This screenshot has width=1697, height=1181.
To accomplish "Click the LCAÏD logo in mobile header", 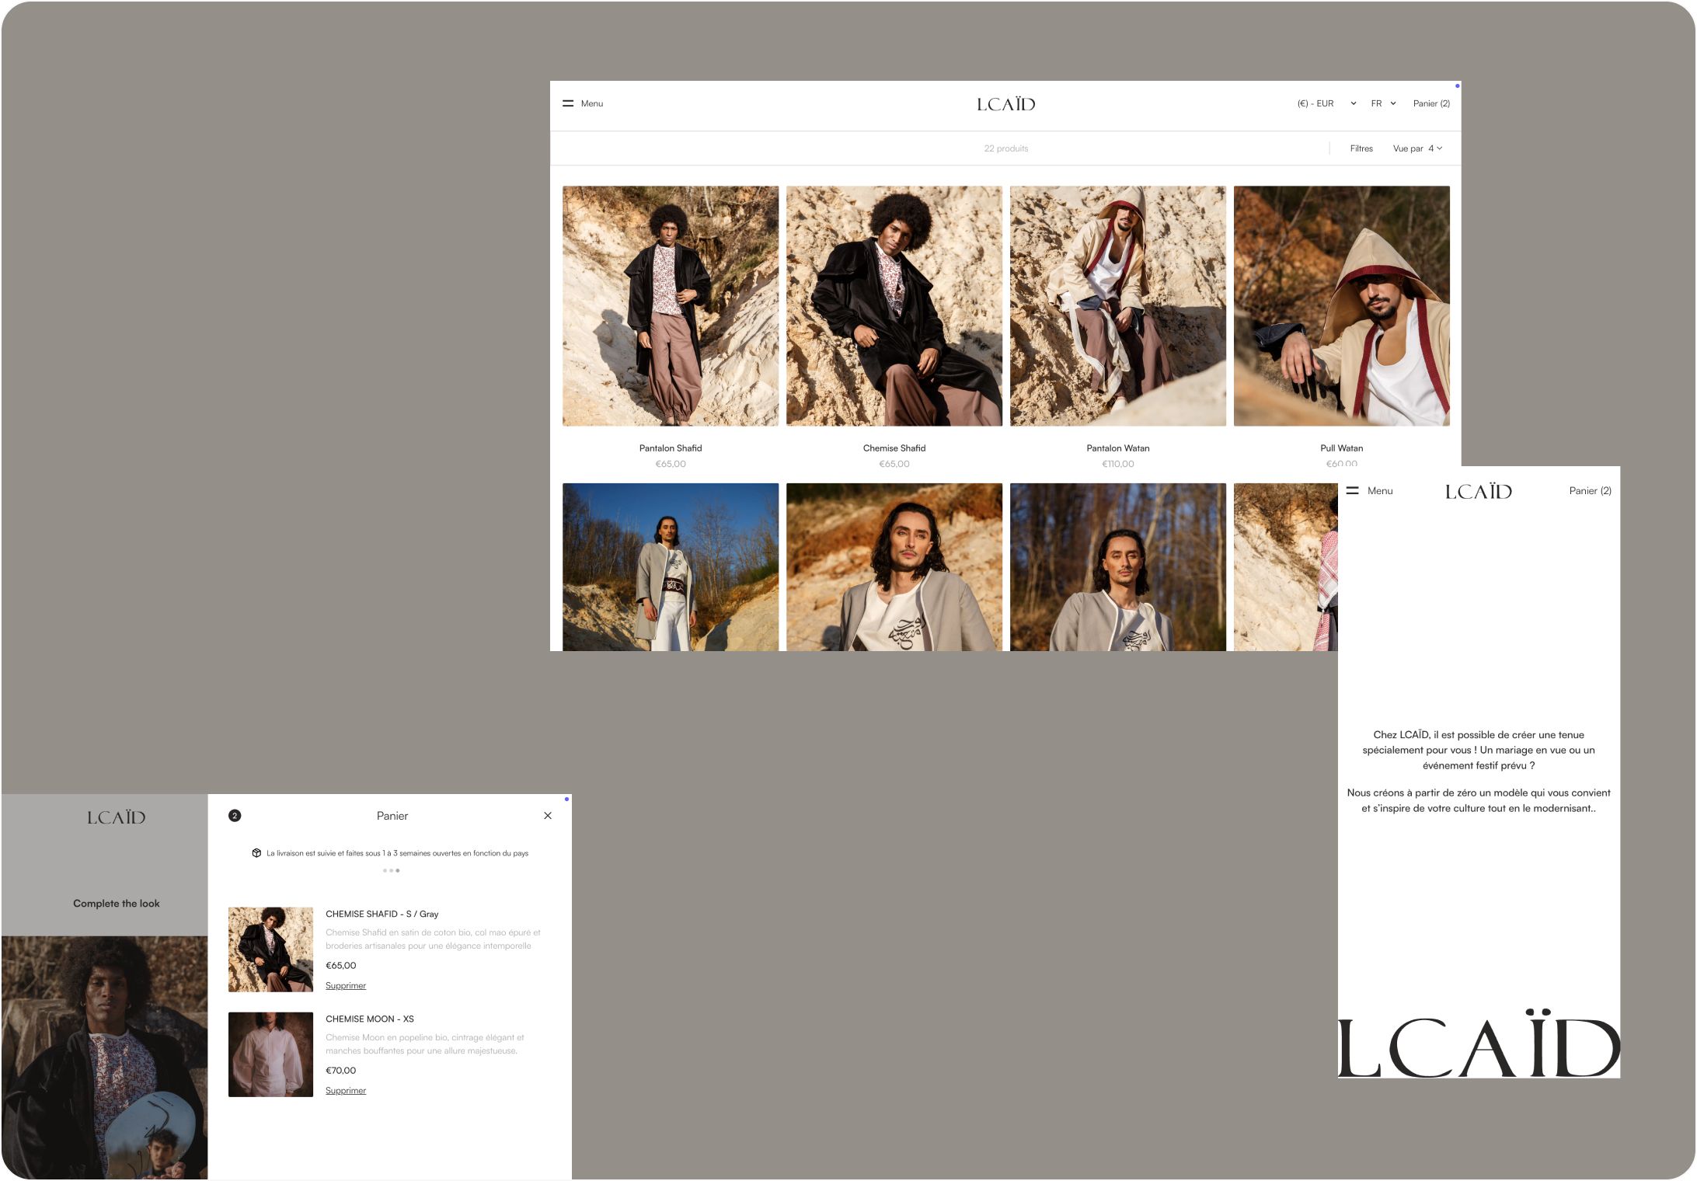I will click(1479, 492).
